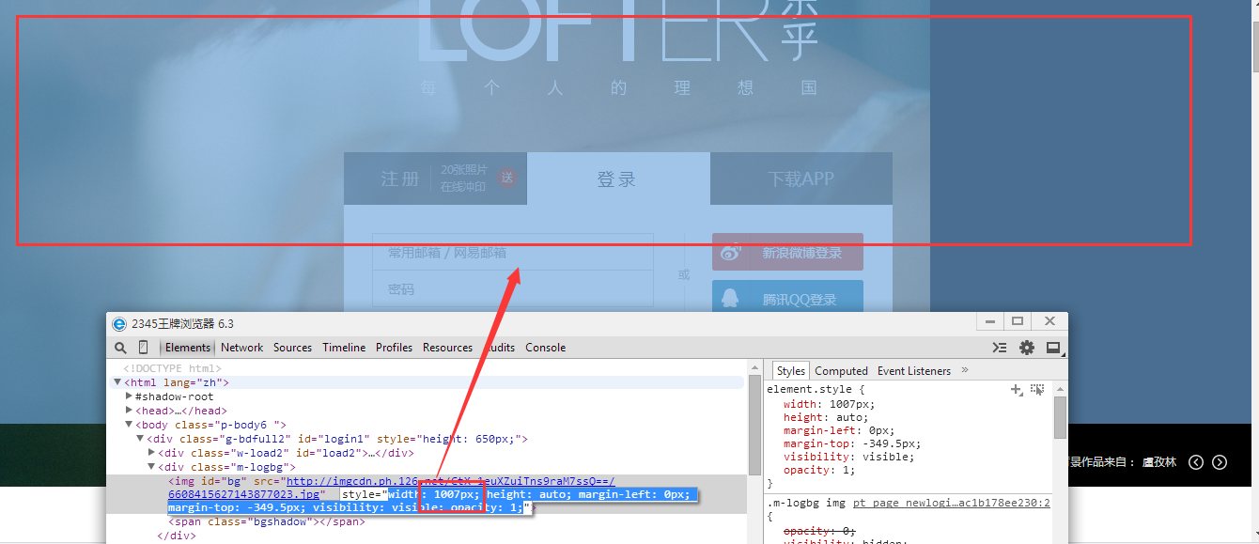Collapse the div id="login1" node

[x=140, y=439]
